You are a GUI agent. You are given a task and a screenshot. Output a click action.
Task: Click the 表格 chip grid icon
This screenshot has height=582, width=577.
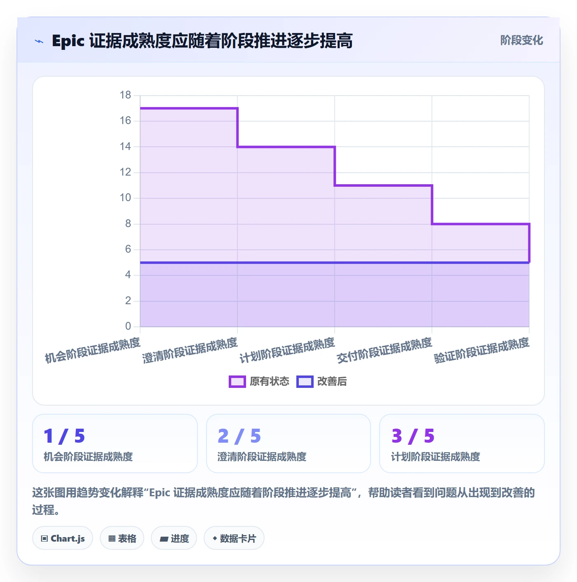(112, 539)
